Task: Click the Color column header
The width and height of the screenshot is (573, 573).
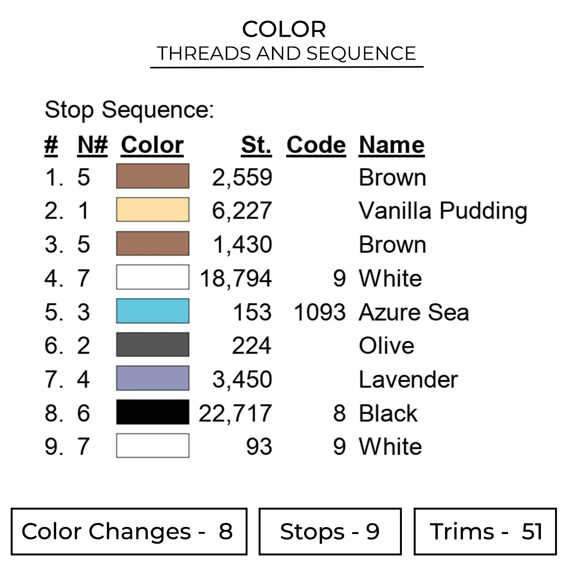Action: (x=152, y=145)
